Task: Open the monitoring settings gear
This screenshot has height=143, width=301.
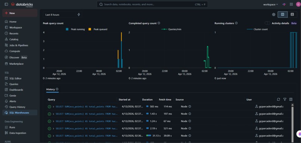Action: 274,14
